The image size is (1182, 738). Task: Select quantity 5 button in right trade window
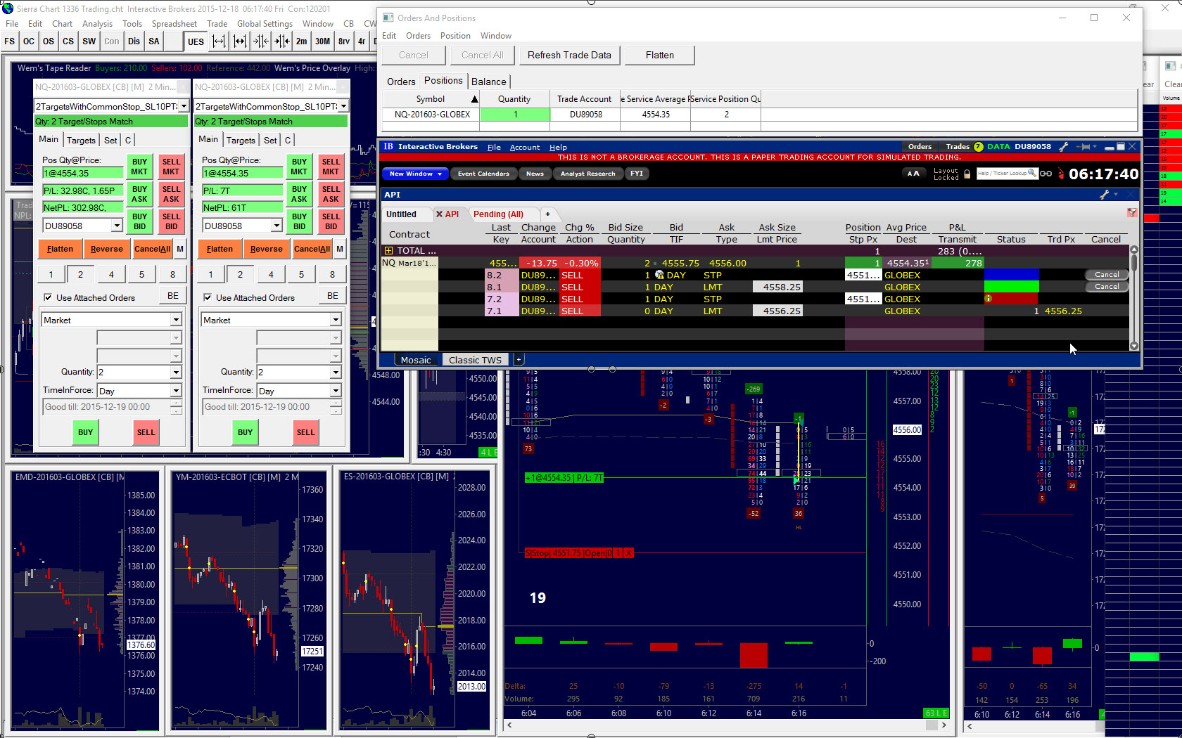301,275
